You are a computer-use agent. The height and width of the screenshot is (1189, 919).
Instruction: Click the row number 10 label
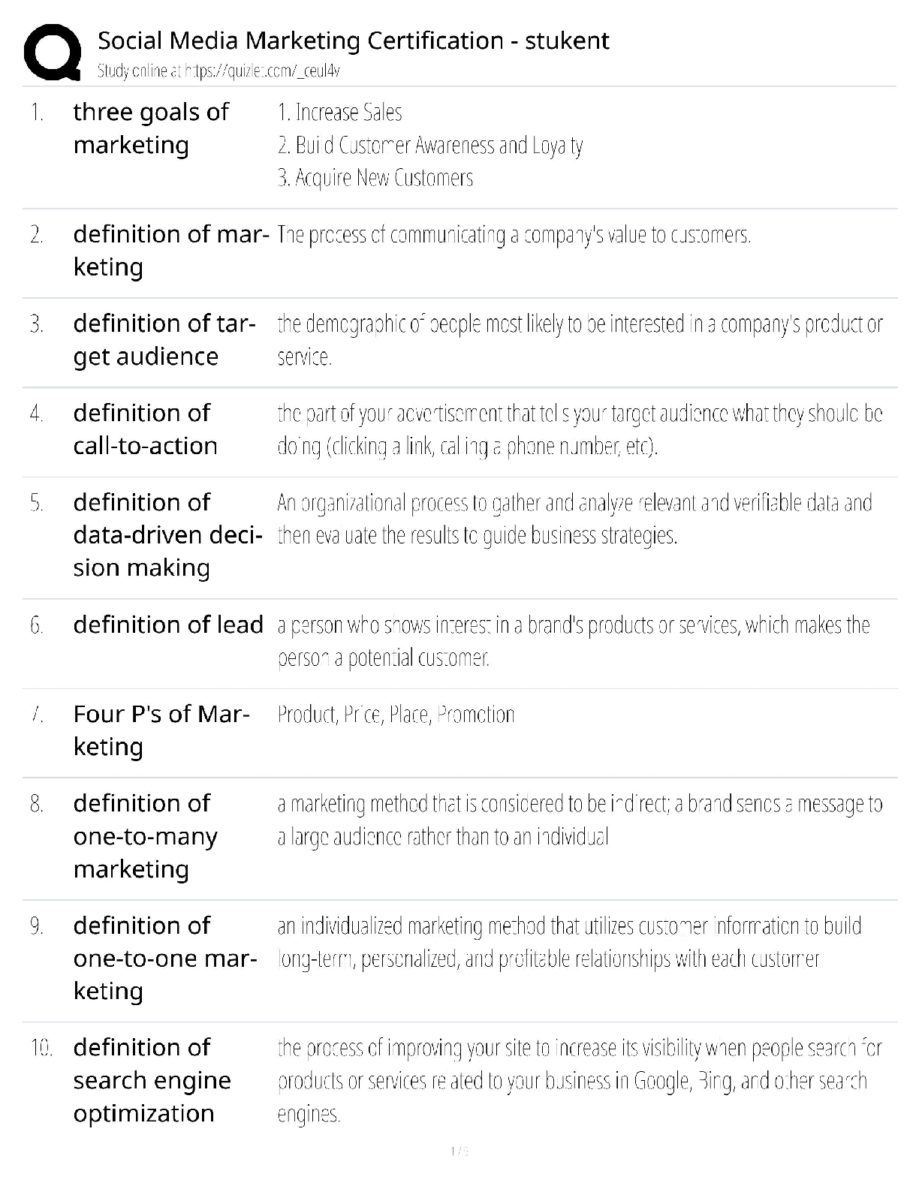click(41, 1048)
